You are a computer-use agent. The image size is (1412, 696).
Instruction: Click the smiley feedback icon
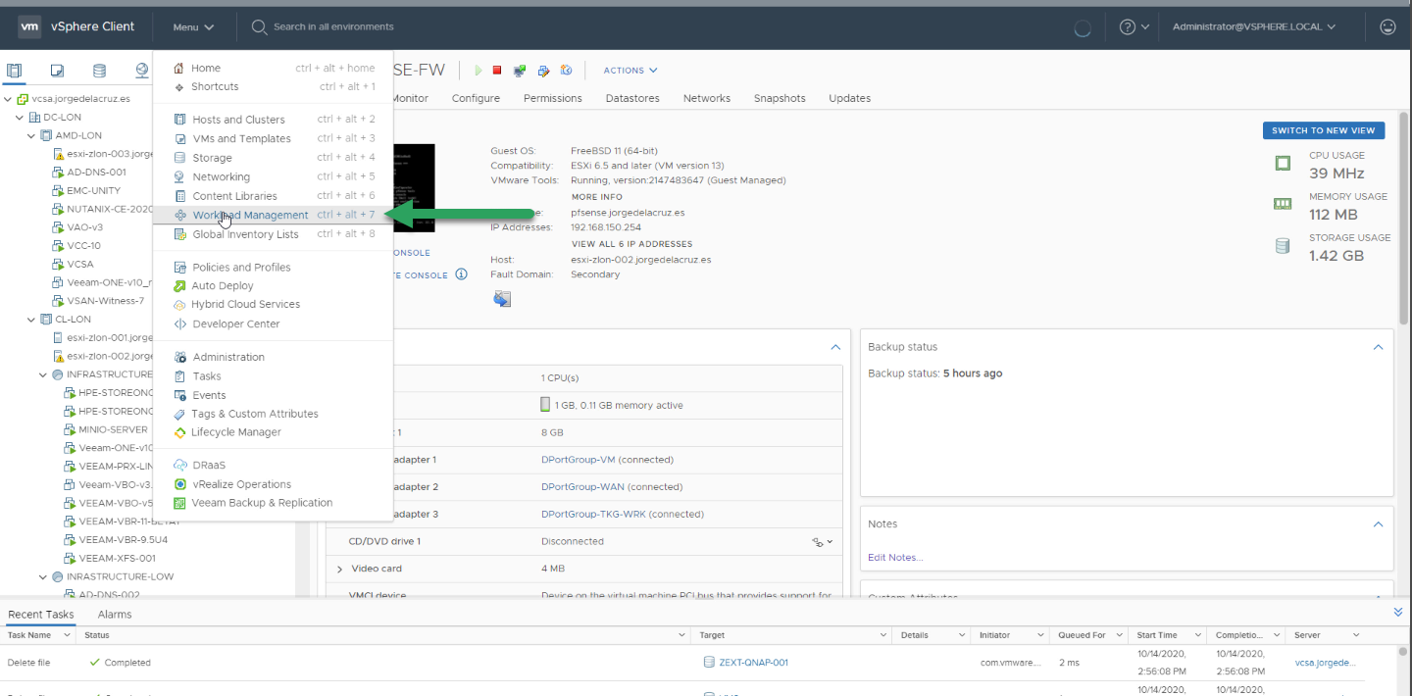[x=1387, y=26]
